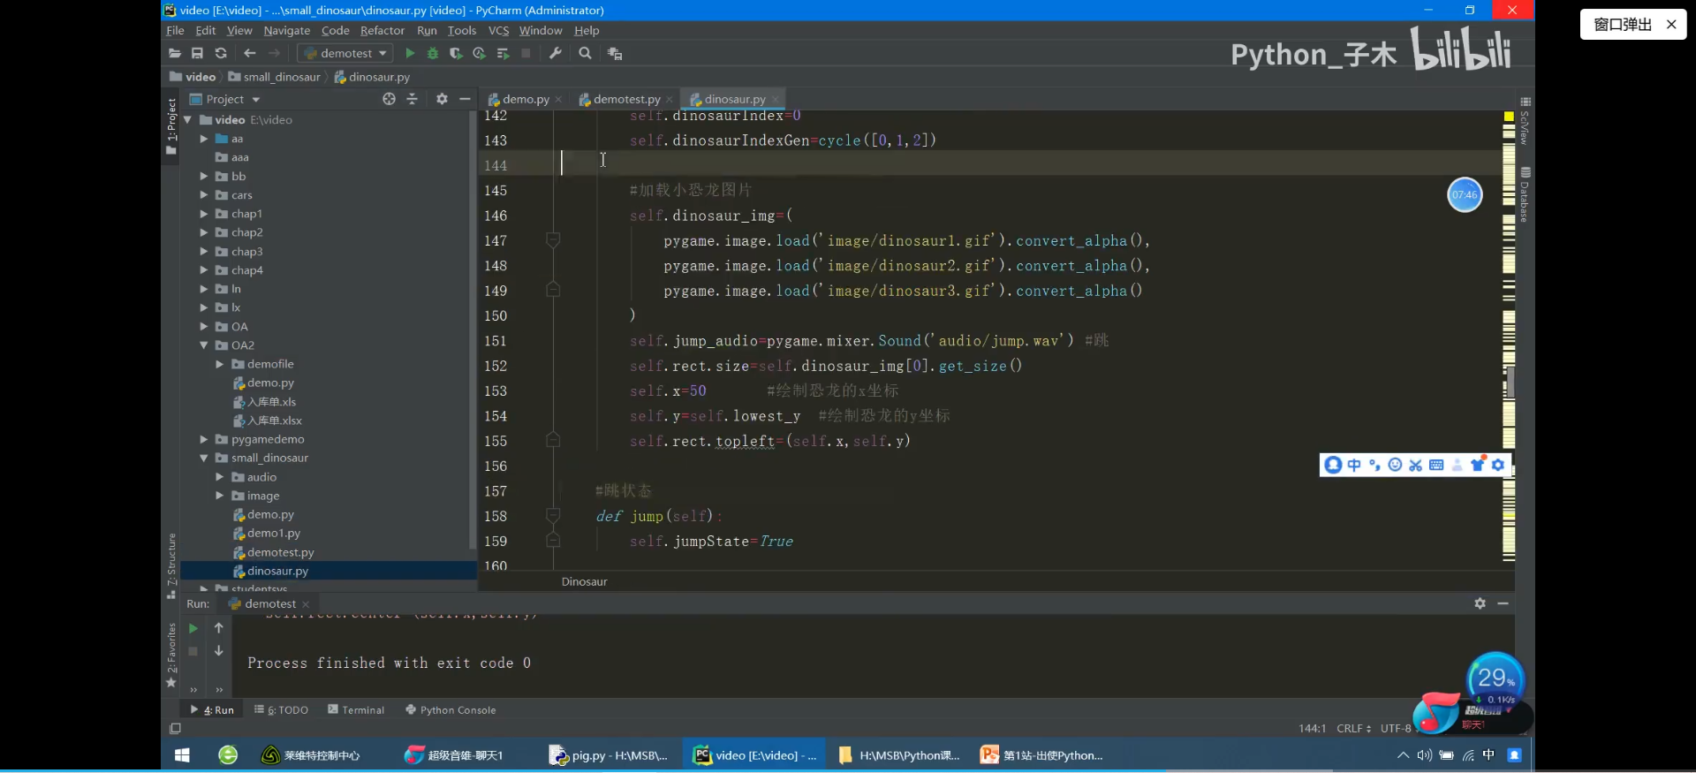The image size is (1696, 773).
Task: Click the 144:1 cursor position in the status bar
Action: click(x=1312, y=728)
